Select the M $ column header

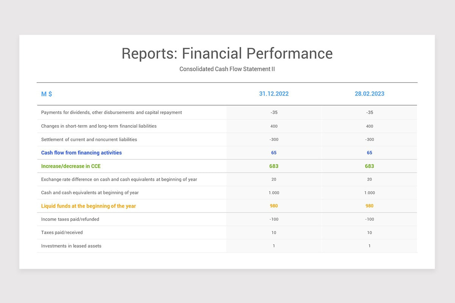46,94
